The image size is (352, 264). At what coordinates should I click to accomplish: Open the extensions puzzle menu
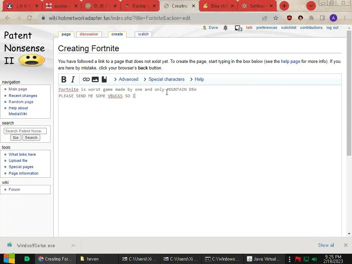tap(311, 18)
